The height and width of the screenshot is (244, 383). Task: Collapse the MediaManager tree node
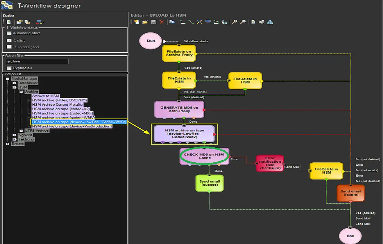click(8, 79)
